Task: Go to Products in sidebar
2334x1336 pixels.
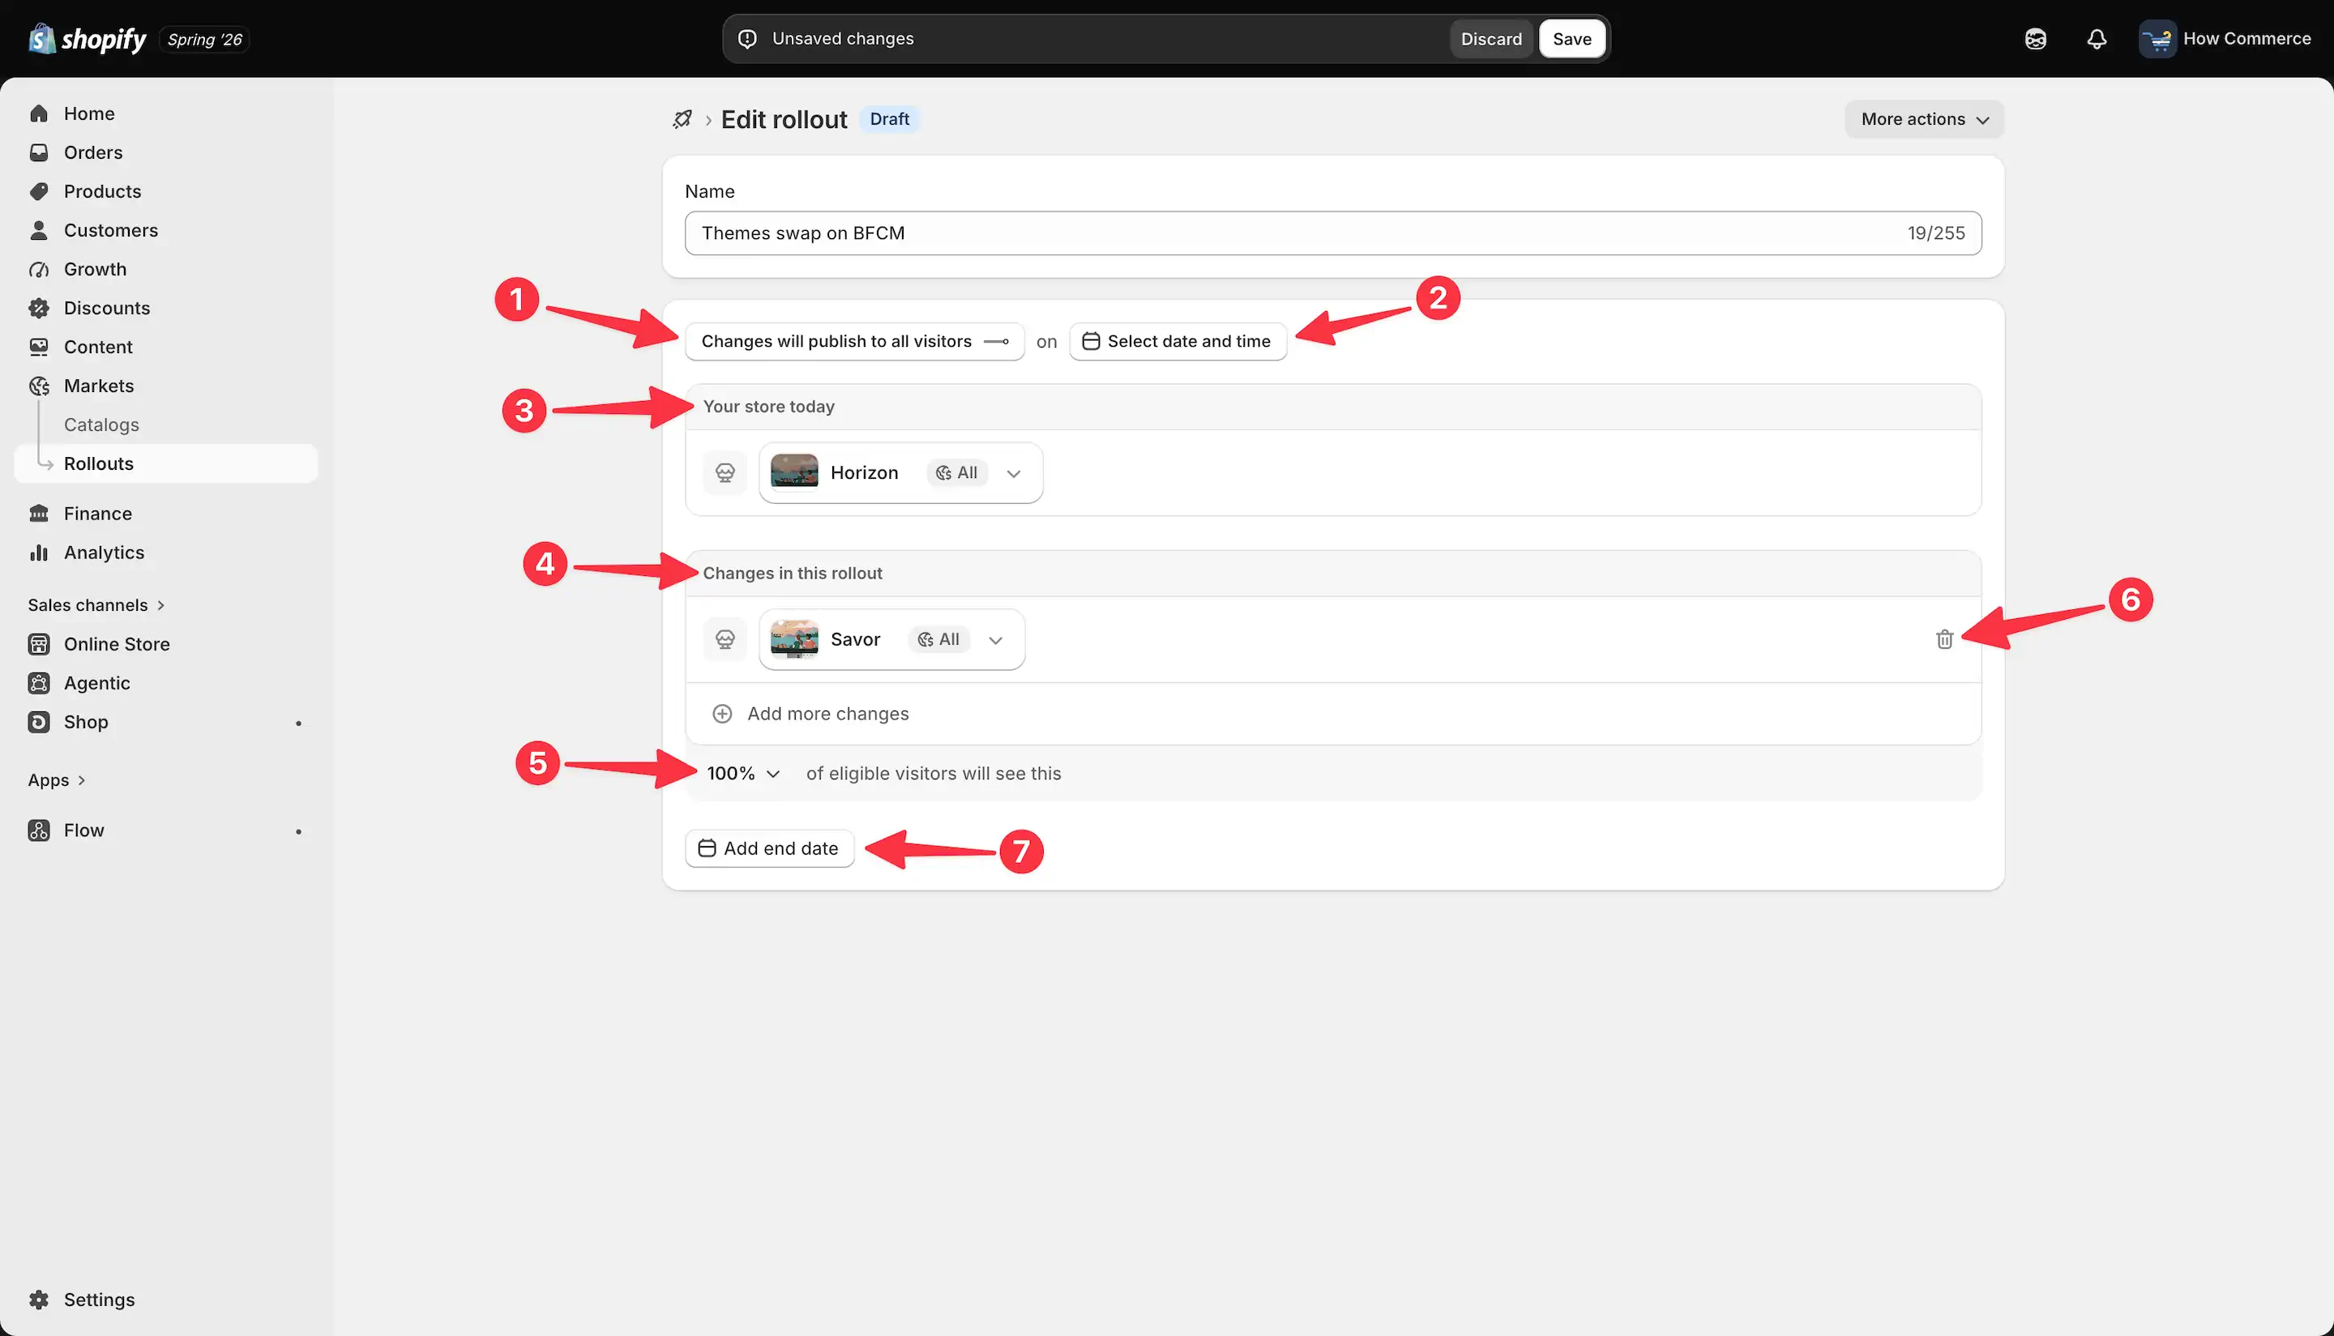Action: point(166,191)
